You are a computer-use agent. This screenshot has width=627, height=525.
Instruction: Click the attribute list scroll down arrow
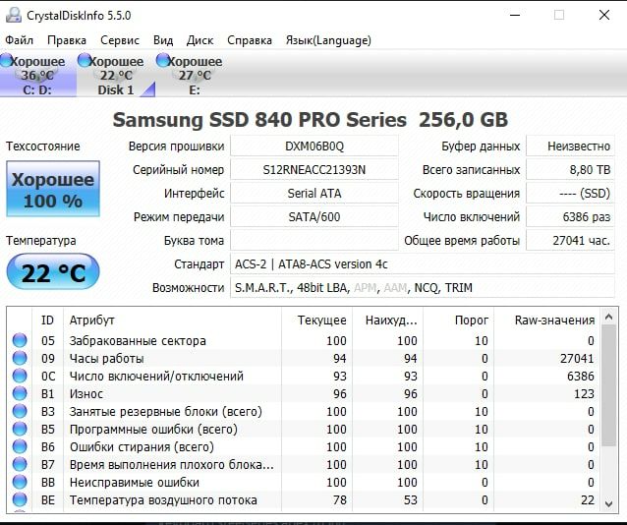point(608,503)
